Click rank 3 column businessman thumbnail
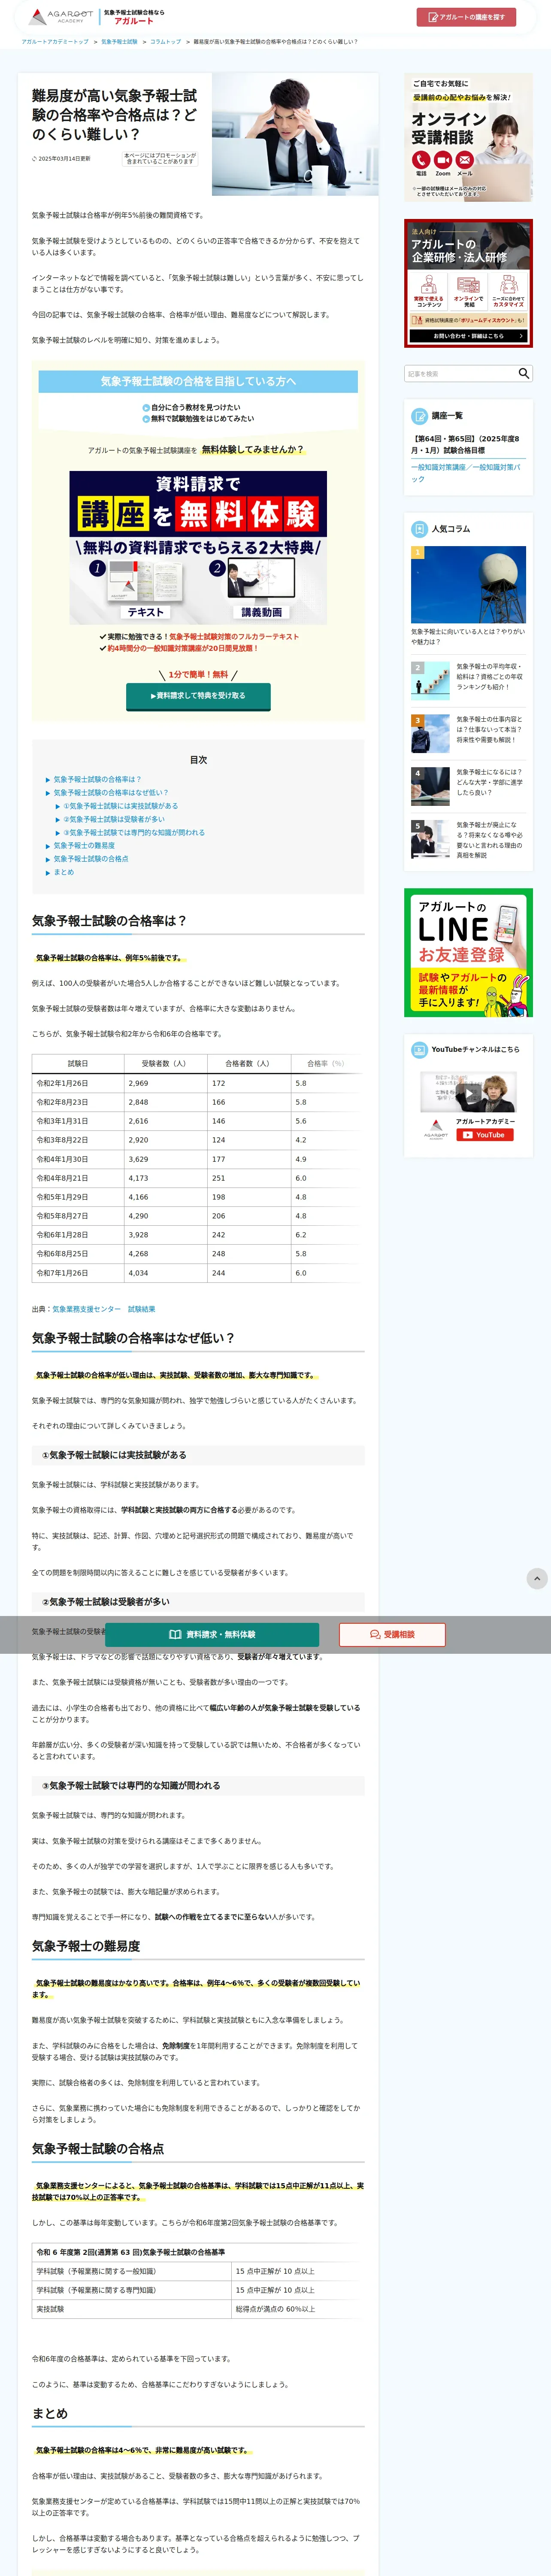Screen dimensions: 551x2576 pos(430,733)
